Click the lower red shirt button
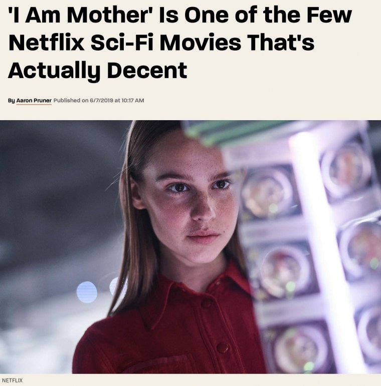This screenshot has width=381, height=386. pos(222,347)
